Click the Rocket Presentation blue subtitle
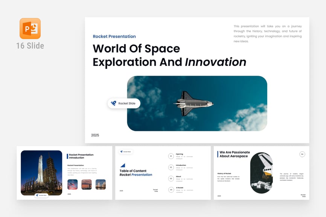The width and height of the screenshot is (326, 217). pyautogui.click(x=114, y=36)
